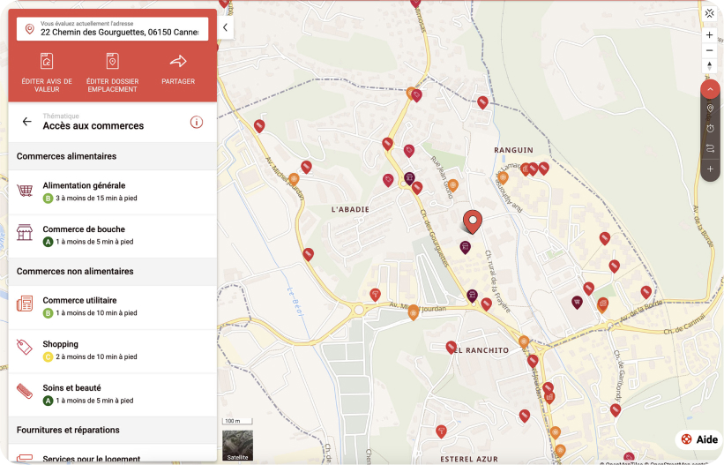Screen dimensions: 724x465
Task: Click the main red address pin on the map
Action: [473, 221]
